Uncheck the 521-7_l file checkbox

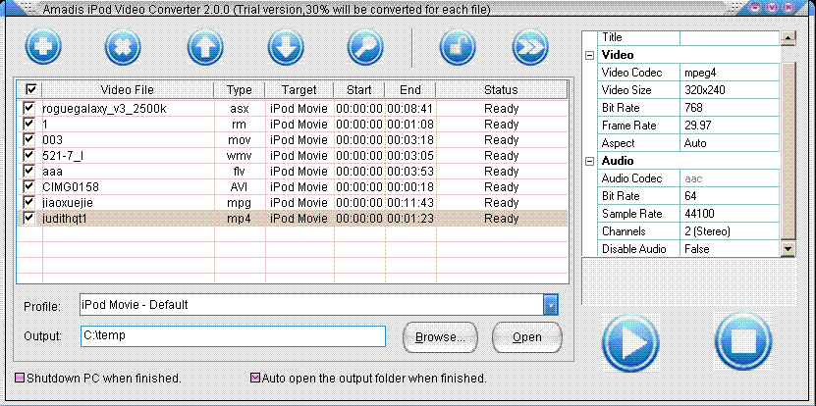click(29, 155)
